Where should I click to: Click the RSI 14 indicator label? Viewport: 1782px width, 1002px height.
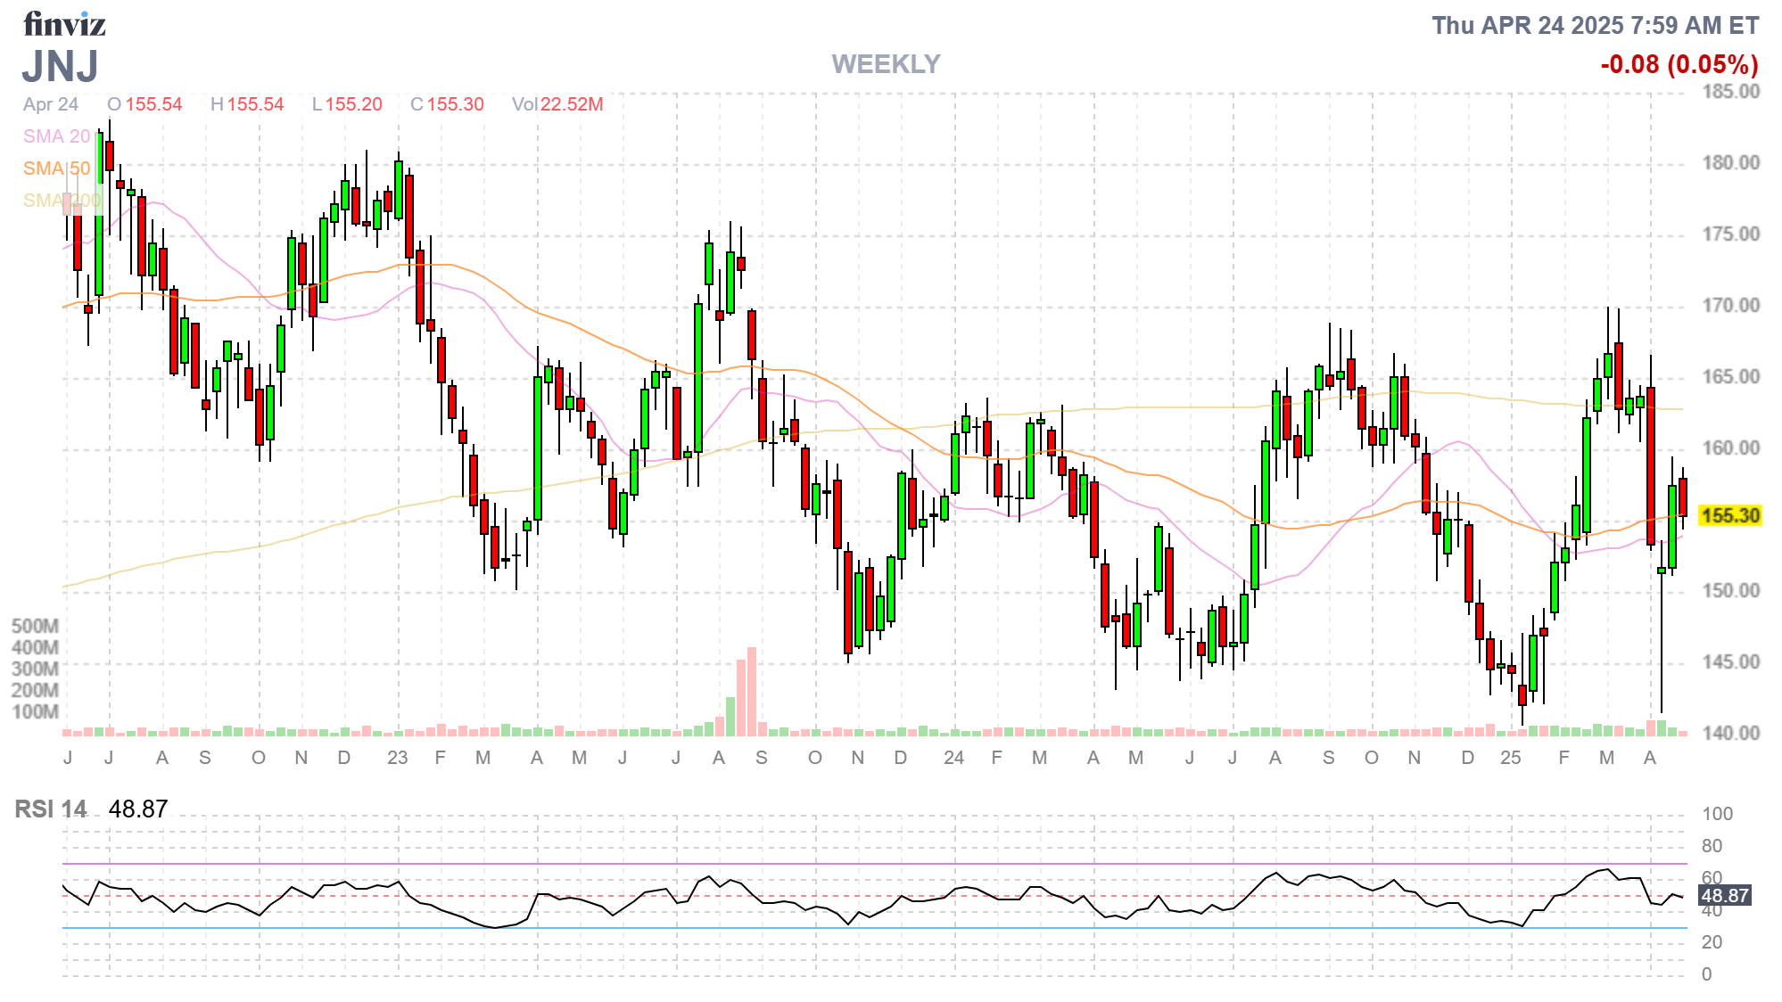tap(51, 809)
